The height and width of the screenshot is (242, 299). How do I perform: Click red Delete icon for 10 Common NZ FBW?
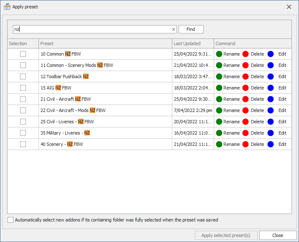[x=245, y=54]
